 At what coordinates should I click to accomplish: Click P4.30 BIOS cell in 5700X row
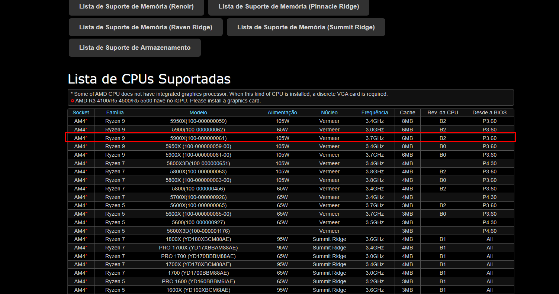pos(489,197)
